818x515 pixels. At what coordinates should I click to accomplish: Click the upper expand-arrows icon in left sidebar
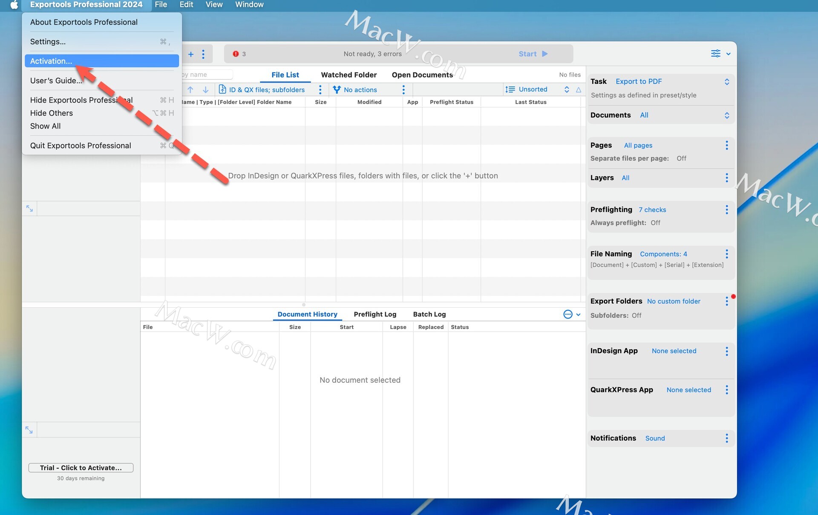[29, 209]
